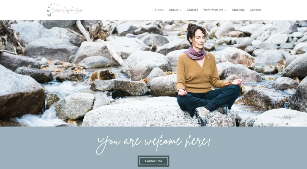Viewport: 307px width, 169px height.
Task: Expand the Work With Me chevron arrow
Action: [225, 10]
